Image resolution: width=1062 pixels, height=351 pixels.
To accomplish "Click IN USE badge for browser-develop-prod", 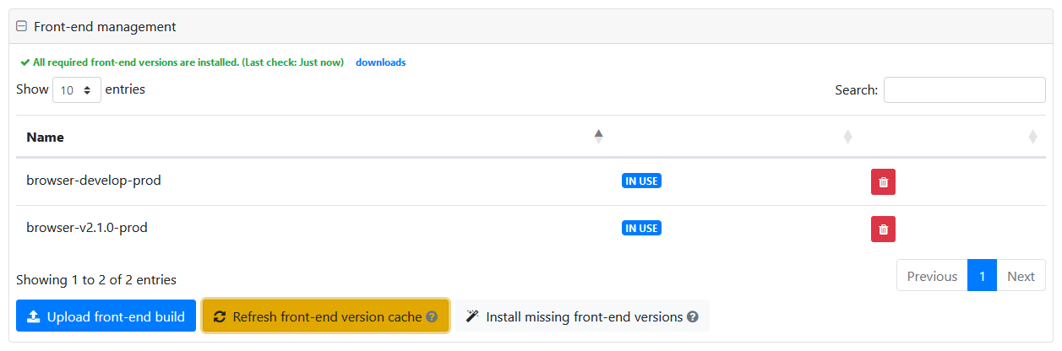I will tap(641, 181).
